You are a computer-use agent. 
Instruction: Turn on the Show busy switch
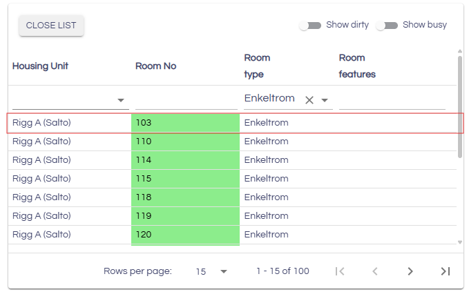[386, 26]
